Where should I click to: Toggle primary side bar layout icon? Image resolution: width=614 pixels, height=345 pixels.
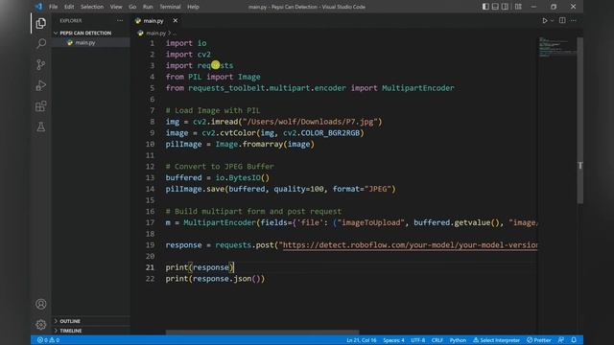(x=485, y=7)
